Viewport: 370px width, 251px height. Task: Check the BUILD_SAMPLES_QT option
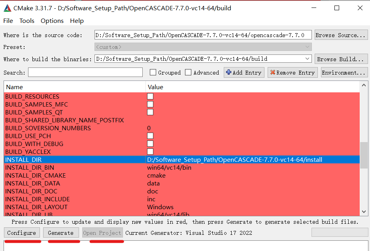[150, 112]
